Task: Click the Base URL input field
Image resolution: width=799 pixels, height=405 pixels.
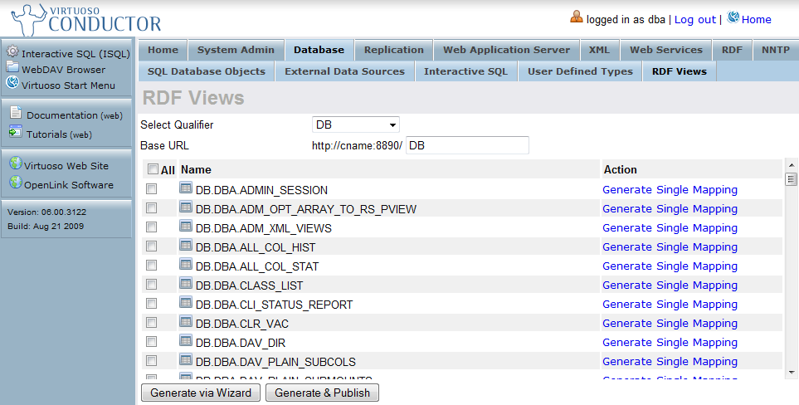Action: pyautogui.click(x=468, y=145)
